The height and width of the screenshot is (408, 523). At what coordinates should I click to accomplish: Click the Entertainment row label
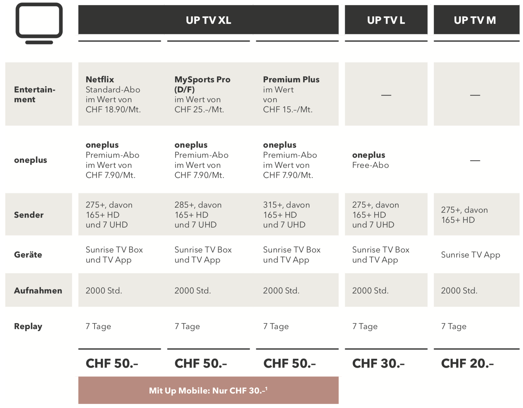pyautogui.click(x=35, y=94)
